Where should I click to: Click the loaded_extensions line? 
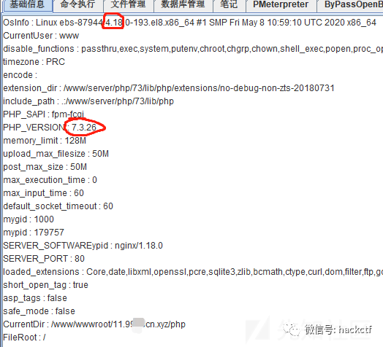[x=193, y=272]
